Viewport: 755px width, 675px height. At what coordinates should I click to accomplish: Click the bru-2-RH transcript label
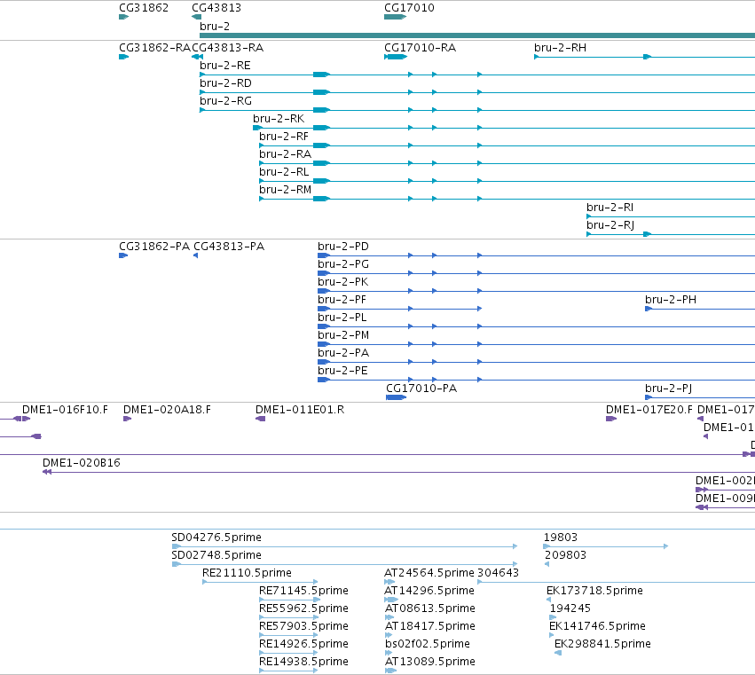pos(560,48)
